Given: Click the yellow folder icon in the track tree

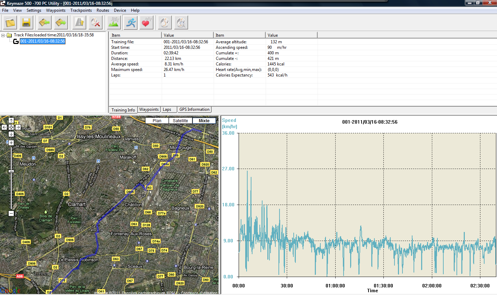Looking at the screenshot, I should click(9, 35).
